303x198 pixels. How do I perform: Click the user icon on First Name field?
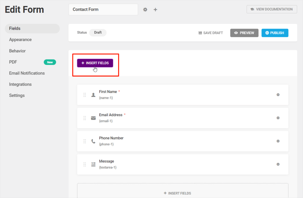click(93, 95)
